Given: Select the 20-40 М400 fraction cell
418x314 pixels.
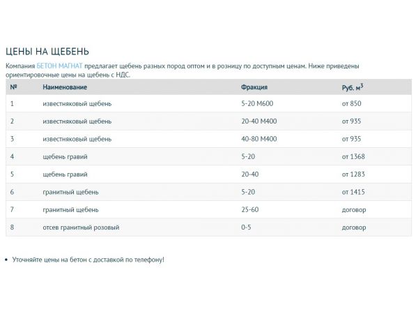Looking at the screenshot, I should tap(260, 121).
